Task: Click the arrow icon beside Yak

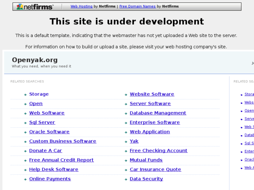Action: point(126,142)
